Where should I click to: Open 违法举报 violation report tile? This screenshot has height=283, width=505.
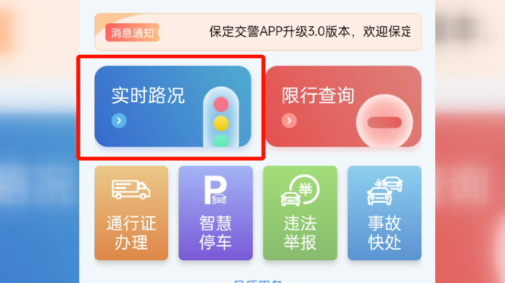click(300, 213)
